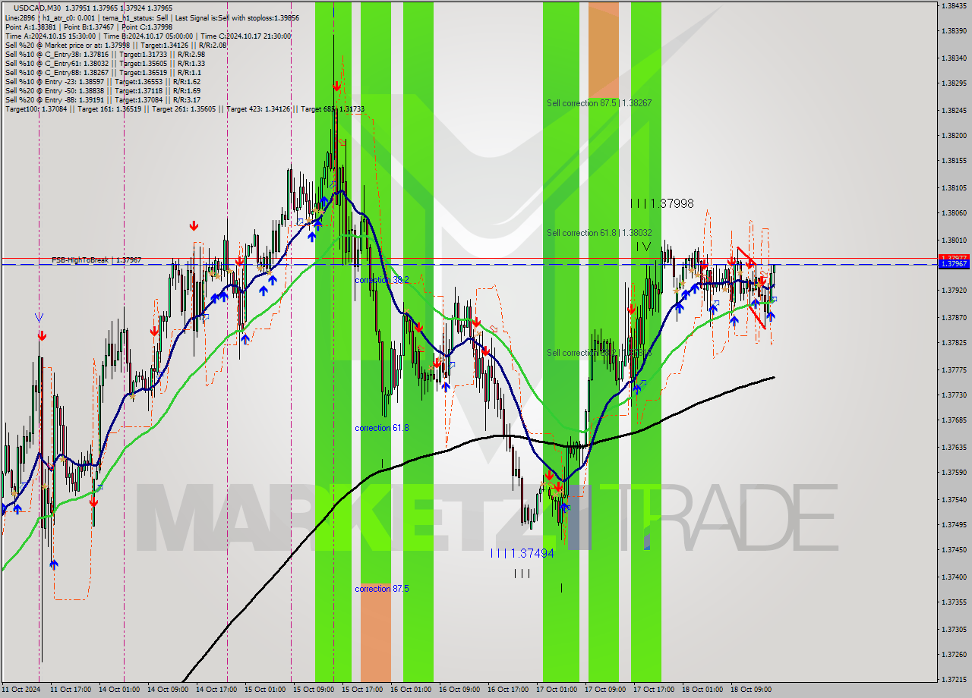Click the Entry -23: 1.38597 sell line
972x698 pixels.
pos(103,81)
